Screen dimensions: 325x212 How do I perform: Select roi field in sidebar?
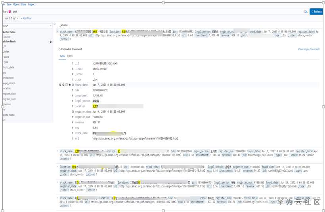4,110
